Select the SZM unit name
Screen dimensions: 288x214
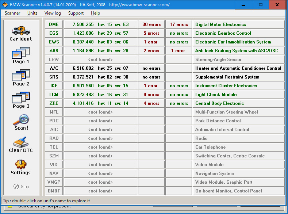54,156
